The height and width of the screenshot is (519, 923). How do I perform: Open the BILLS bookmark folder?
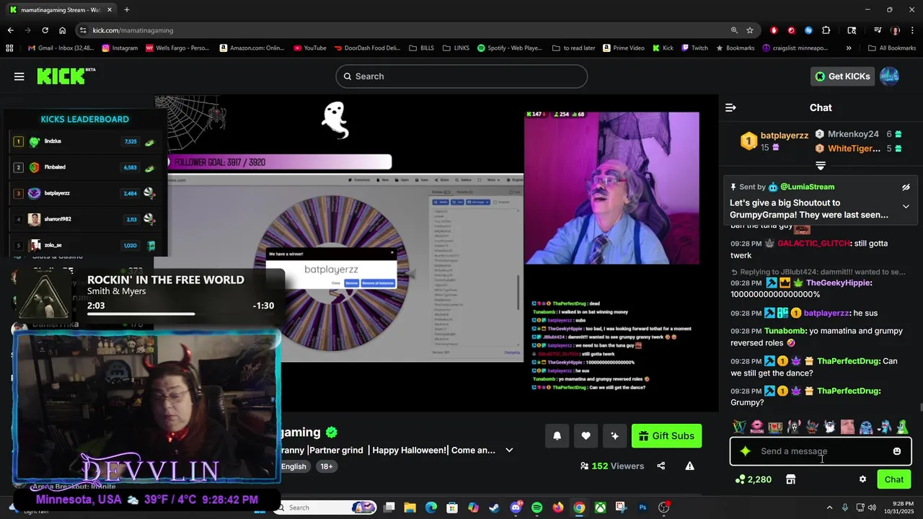click(422, 48)
